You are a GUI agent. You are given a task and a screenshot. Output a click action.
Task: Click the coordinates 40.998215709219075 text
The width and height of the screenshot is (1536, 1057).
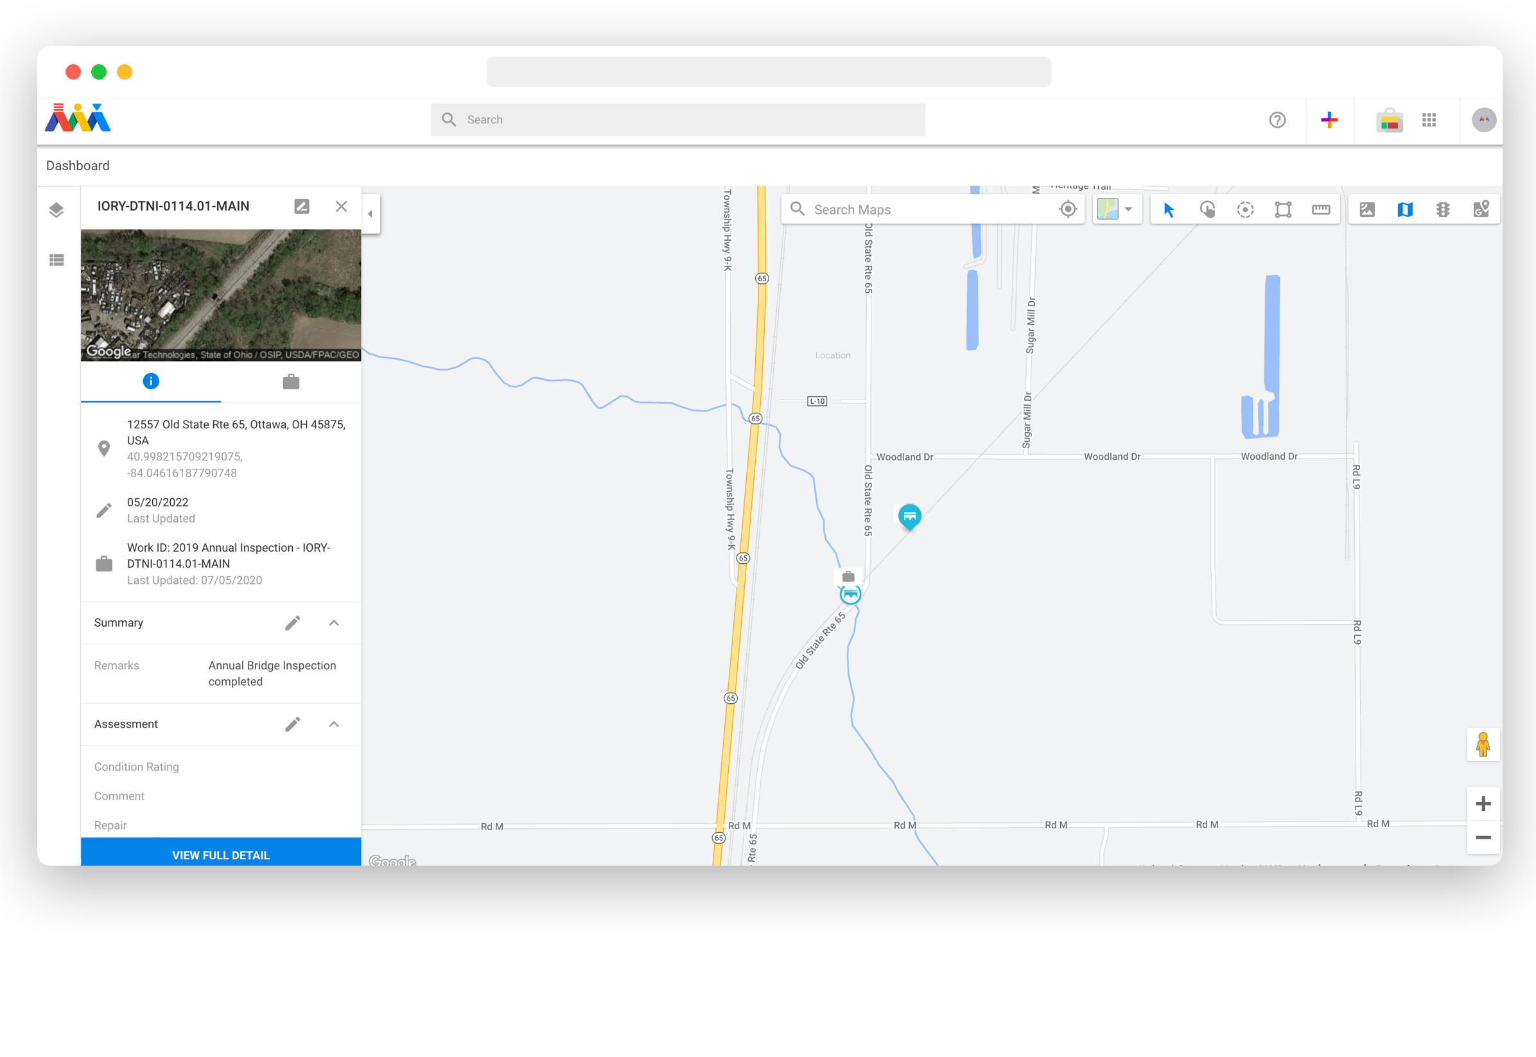185,465
